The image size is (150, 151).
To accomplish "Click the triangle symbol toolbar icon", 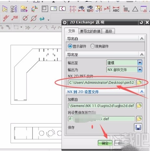I will 135,9.
